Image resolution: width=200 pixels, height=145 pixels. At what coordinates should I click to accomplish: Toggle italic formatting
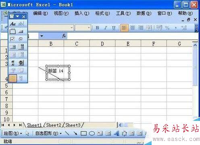pos(106,28)
